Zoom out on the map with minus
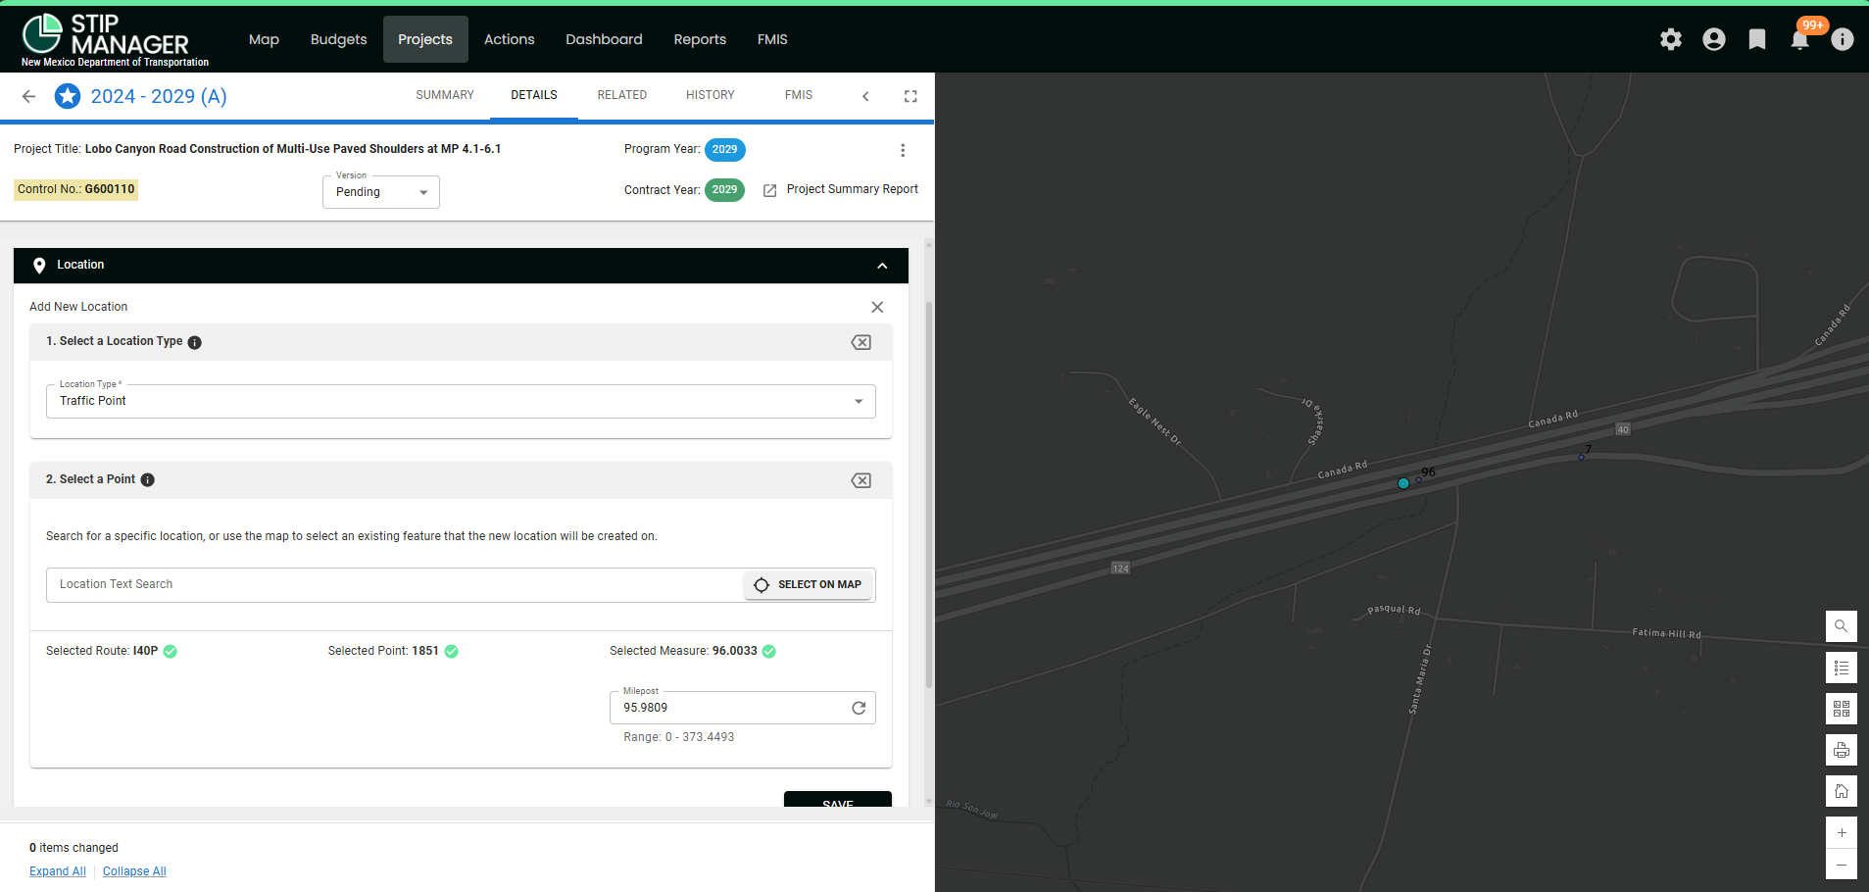The image size is (1869, 892). click(1842, 865)
